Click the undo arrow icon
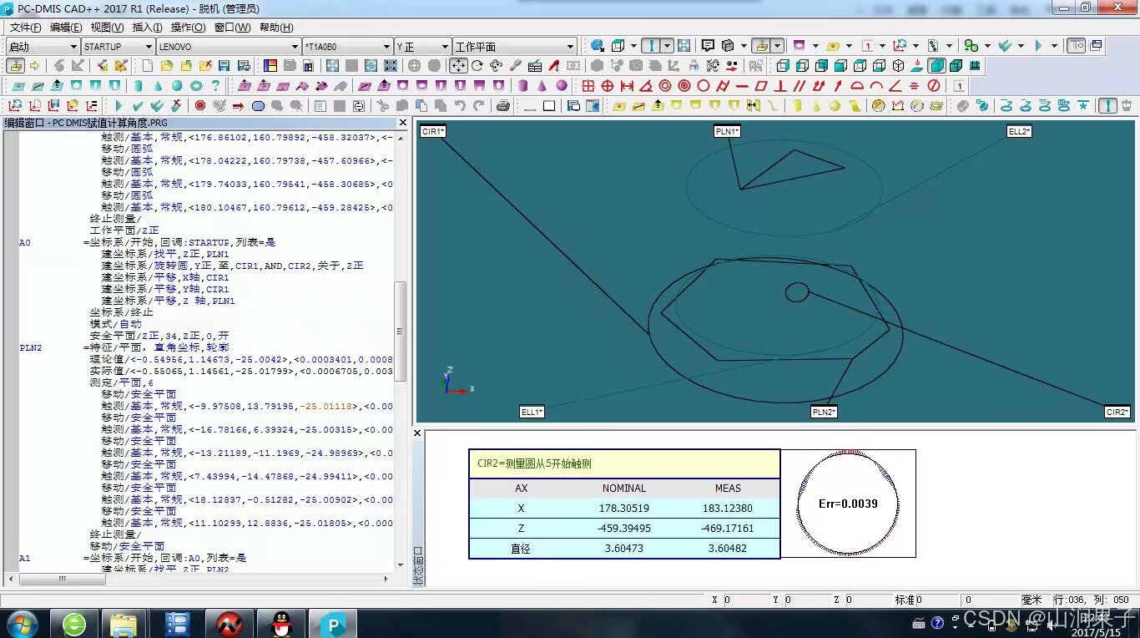 (459, 105)
